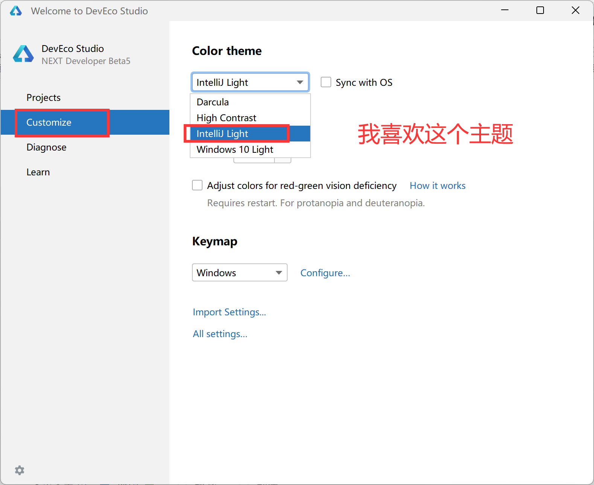594x485 pixels.
Task: Enable Sync with OS checkbox
Action: click(x=326, y=82)
